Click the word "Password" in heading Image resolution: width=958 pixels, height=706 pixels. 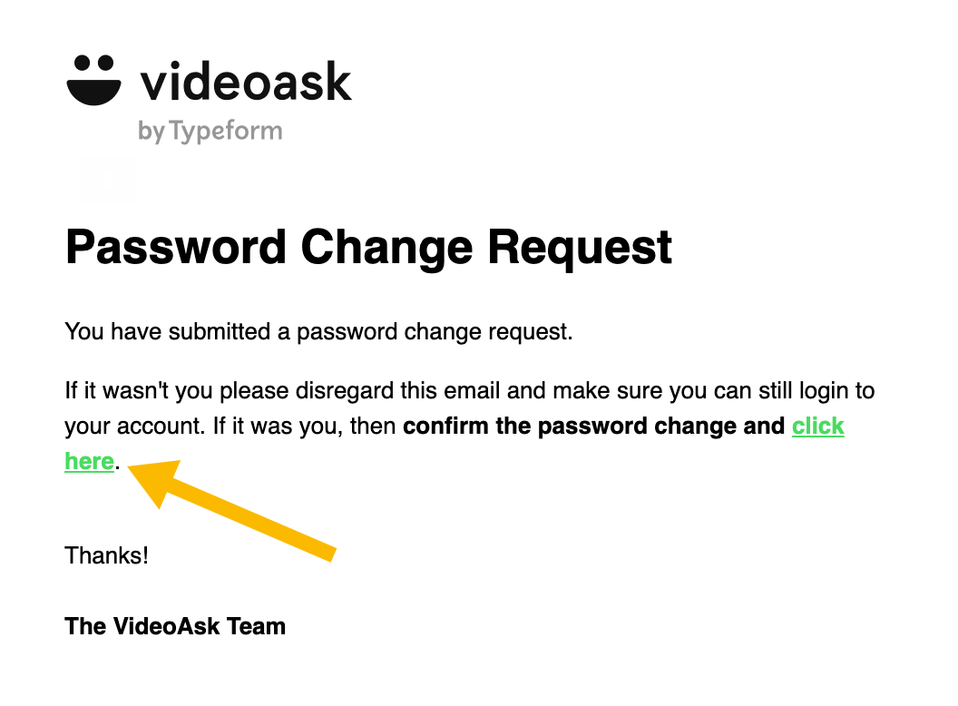(x=176, y=248)
